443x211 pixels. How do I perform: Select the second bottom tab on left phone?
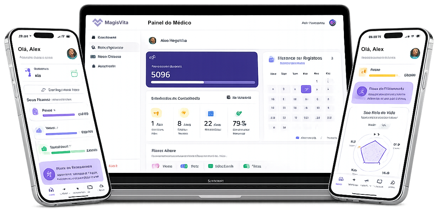[64, 191]
